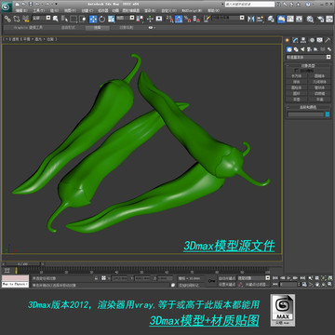Open the 工具(T) menu
The width and height of the screenshot is (335, 335).
click(39, 10)
